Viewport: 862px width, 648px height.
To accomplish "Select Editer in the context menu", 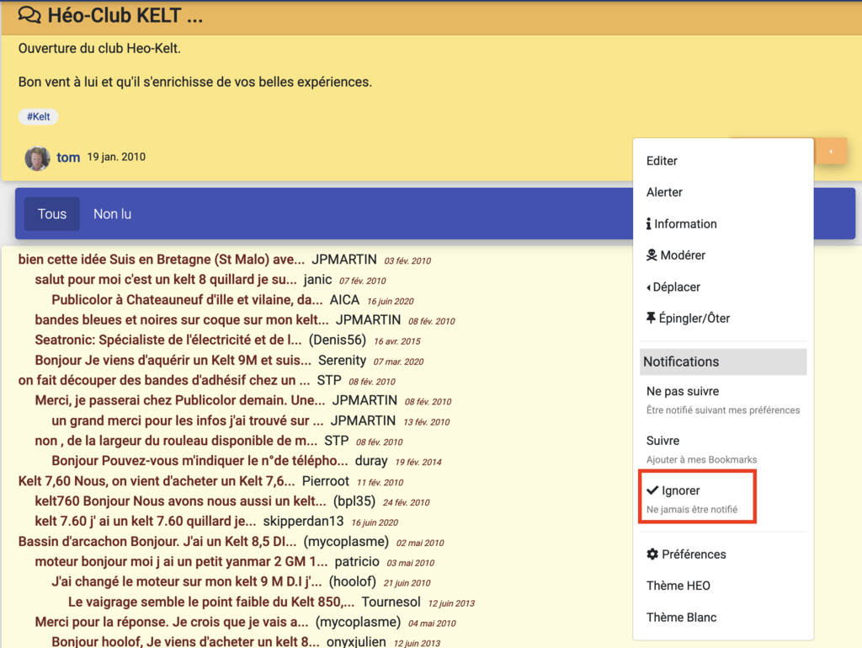I will (662, 161).
